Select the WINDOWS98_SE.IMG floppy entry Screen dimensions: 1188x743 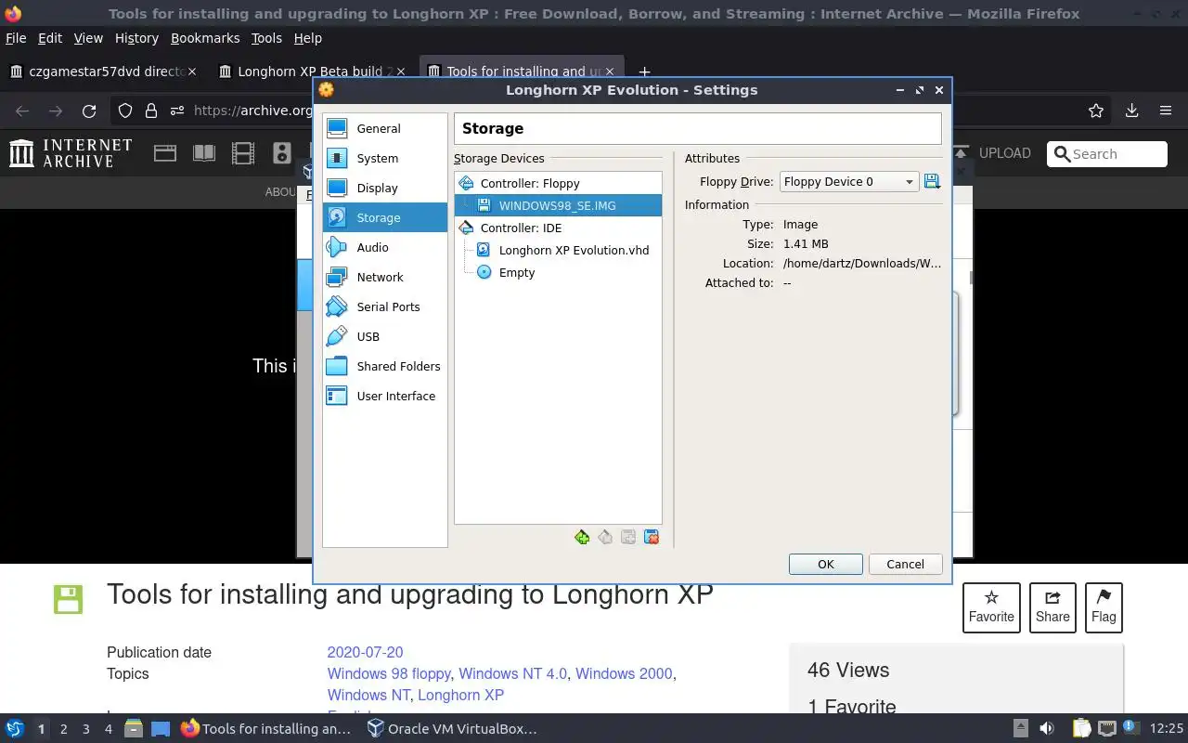pos(558,205)
